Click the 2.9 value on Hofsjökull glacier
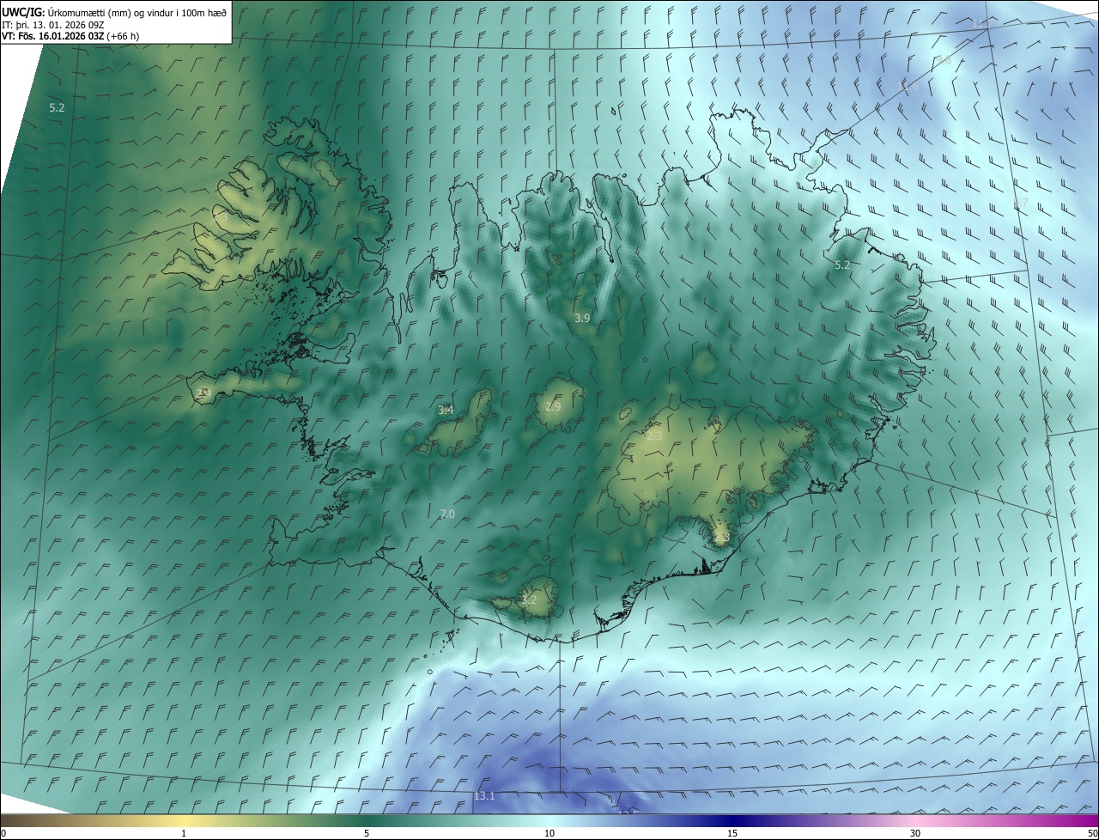 point(553,405)
